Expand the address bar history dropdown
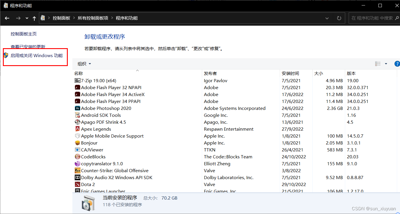The height and width of the screenshot is (214, 400). click(327, 18)
